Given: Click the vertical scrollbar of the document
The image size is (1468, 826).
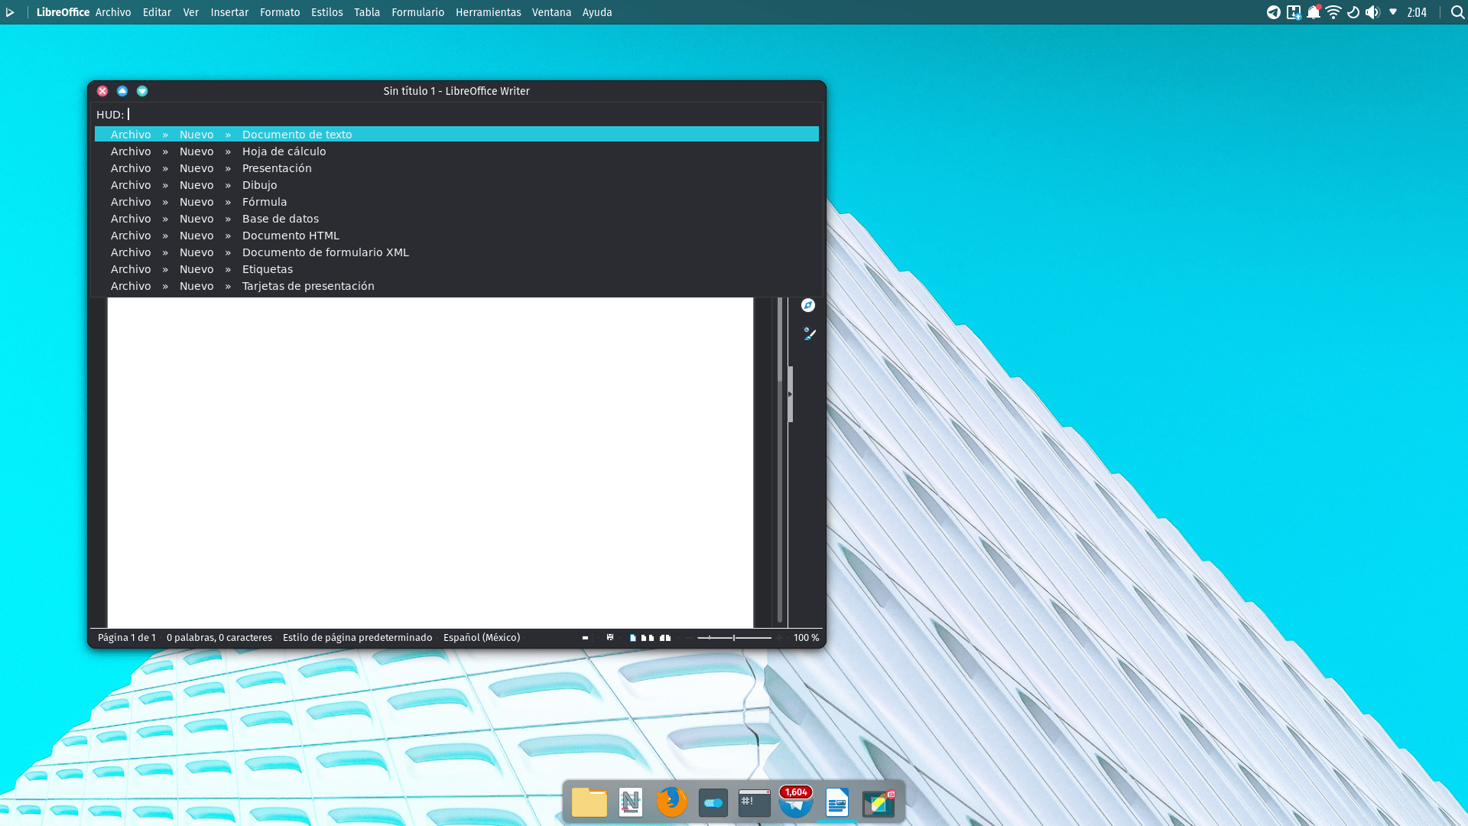Looking at the screenshot, I should click(x=780, y=461).
